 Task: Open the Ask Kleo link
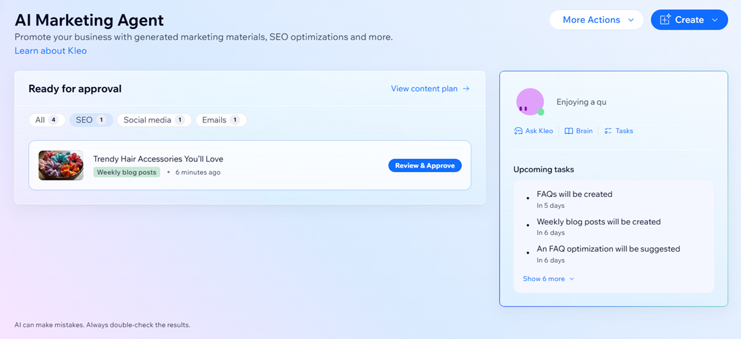click(533, 131)
